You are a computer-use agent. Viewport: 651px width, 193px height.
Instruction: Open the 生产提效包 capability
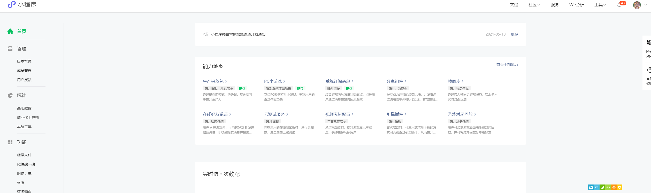point(213,81)
